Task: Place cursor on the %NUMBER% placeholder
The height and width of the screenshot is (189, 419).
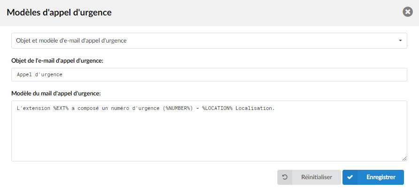Action: pos(177,109)
